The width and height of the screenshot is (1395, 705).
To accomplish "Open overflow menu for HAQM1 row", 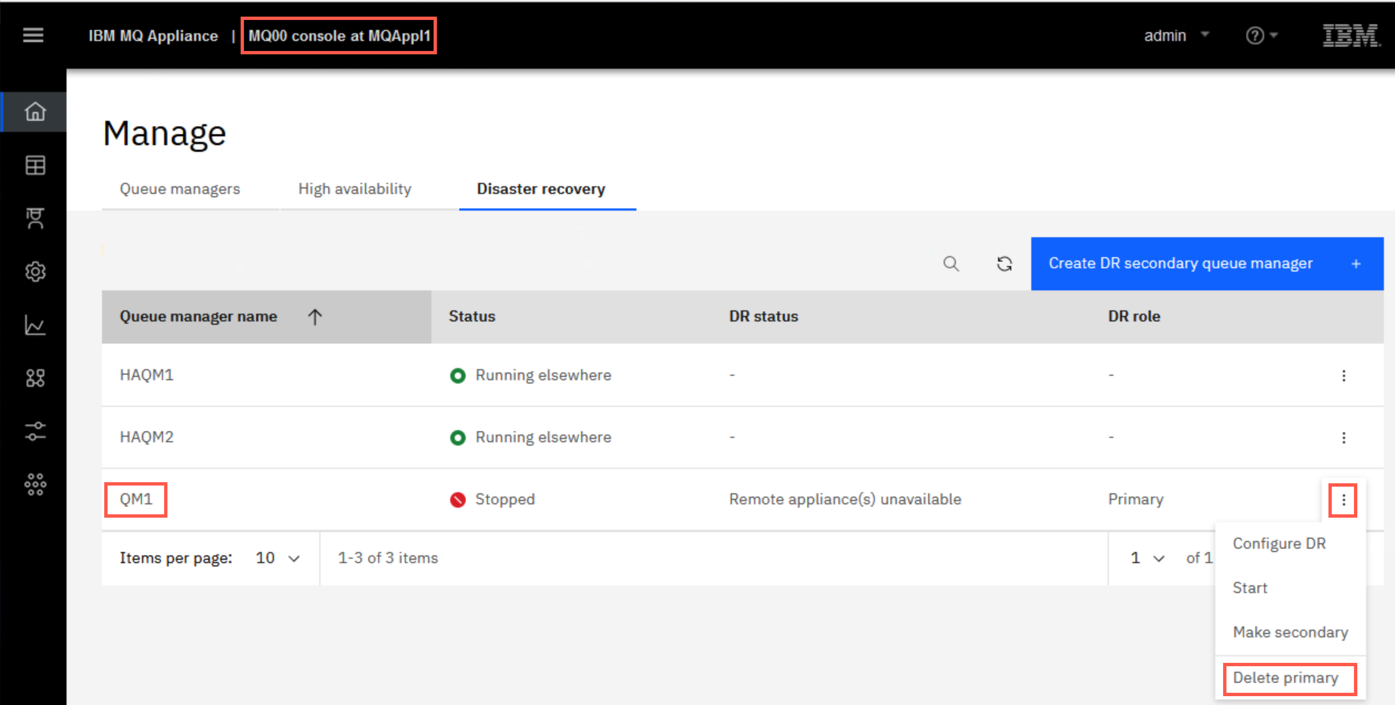I will pyautogui.click(x=1343, y=376).
